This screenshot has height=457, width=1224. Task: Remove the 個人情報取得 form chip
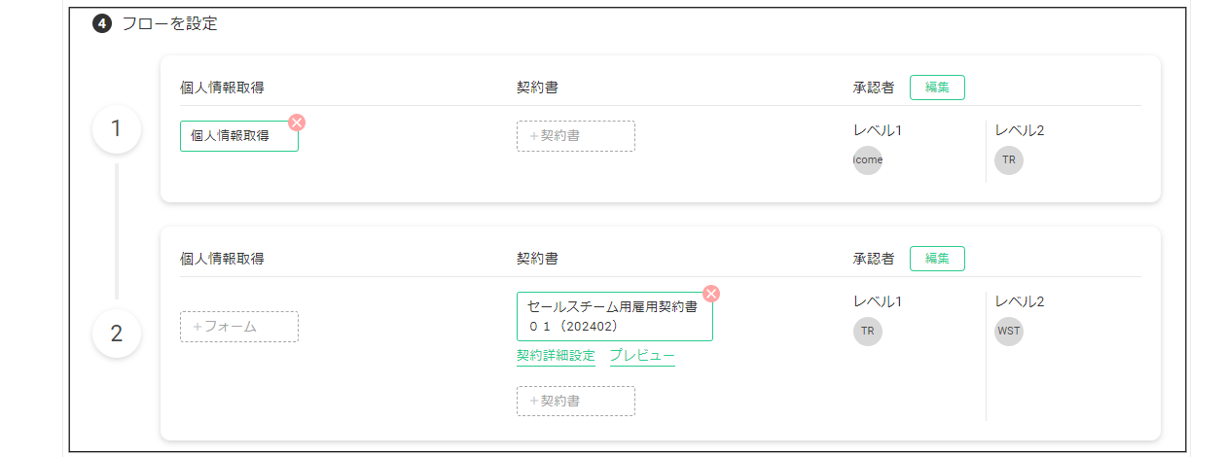tap(297, 123)
